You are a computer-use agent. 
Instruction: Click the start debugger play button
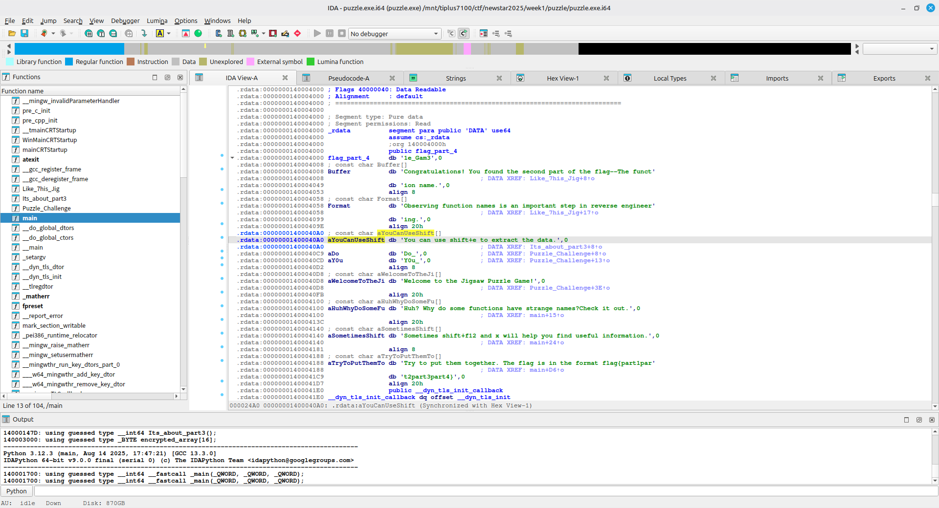click(x=317, y=33)
